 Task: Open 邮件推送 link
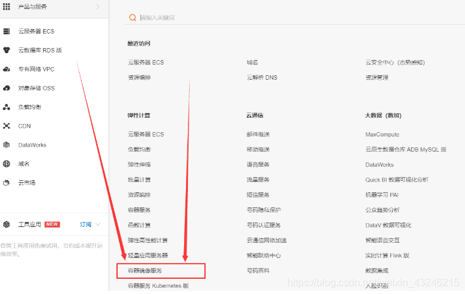258,134
